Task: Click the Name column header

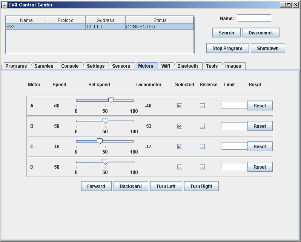Action: pos(26,20)
